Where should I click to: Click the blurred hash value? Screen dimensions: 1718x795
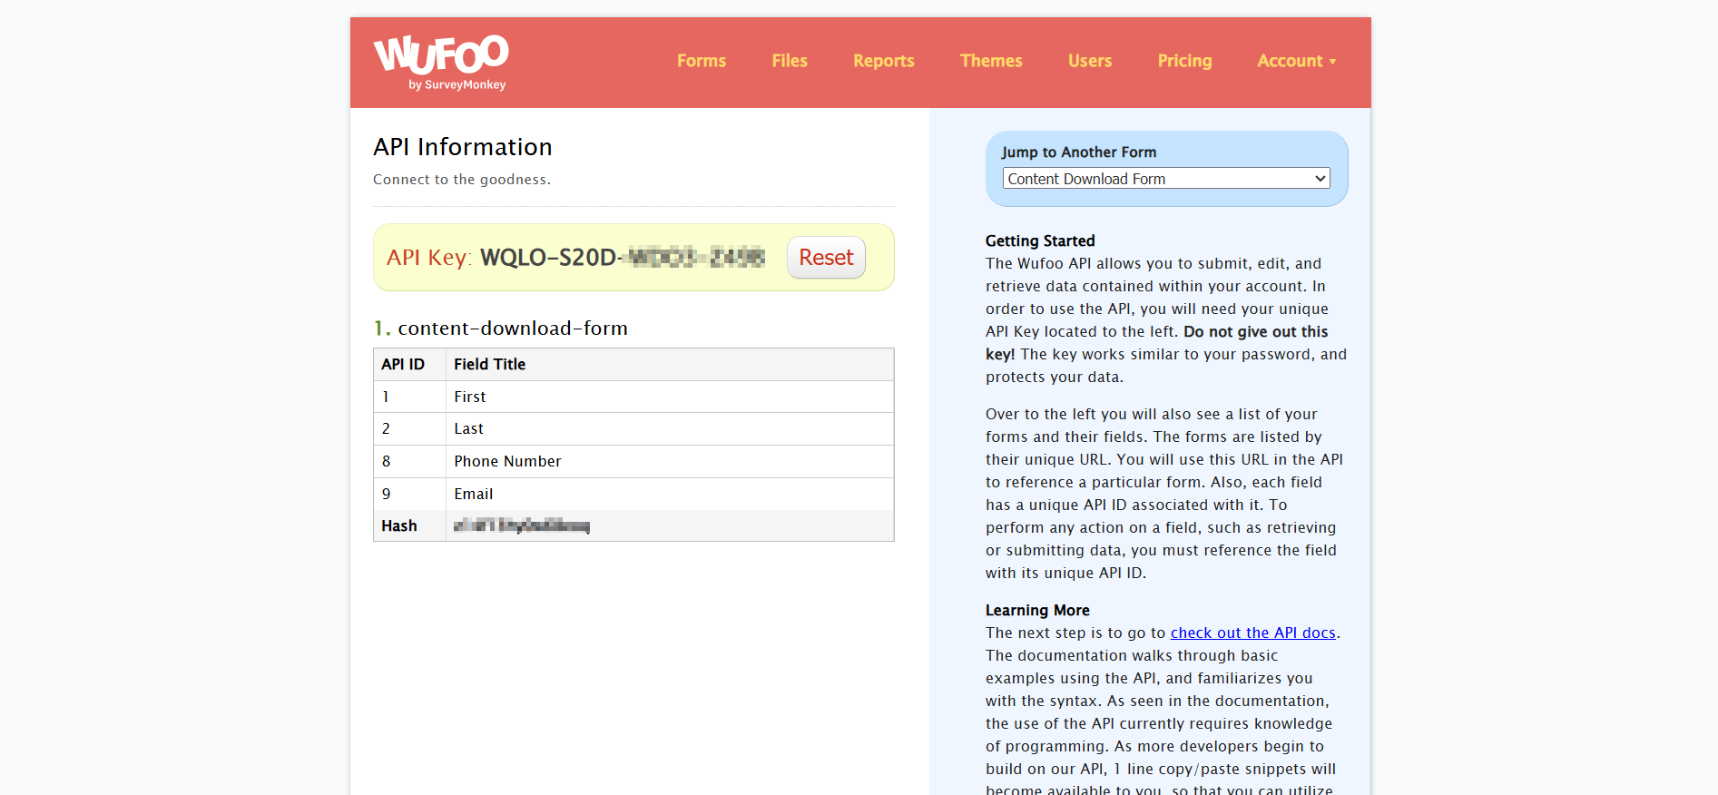point(522,526)
